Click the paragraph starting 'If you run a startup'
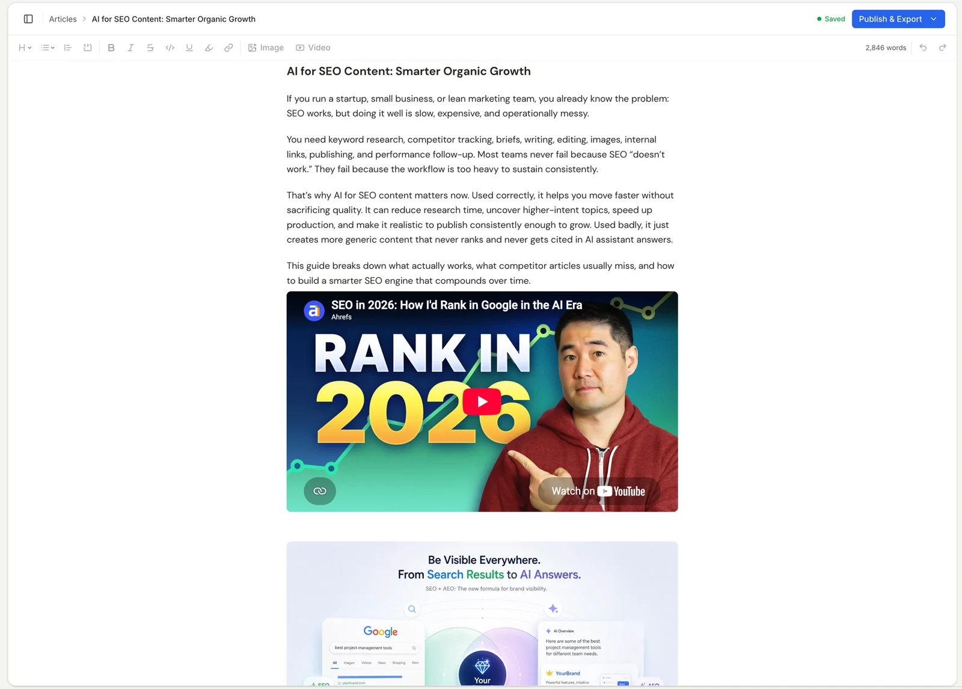Image resolution: width=962 pixels, height=689 pixels. 478,106
